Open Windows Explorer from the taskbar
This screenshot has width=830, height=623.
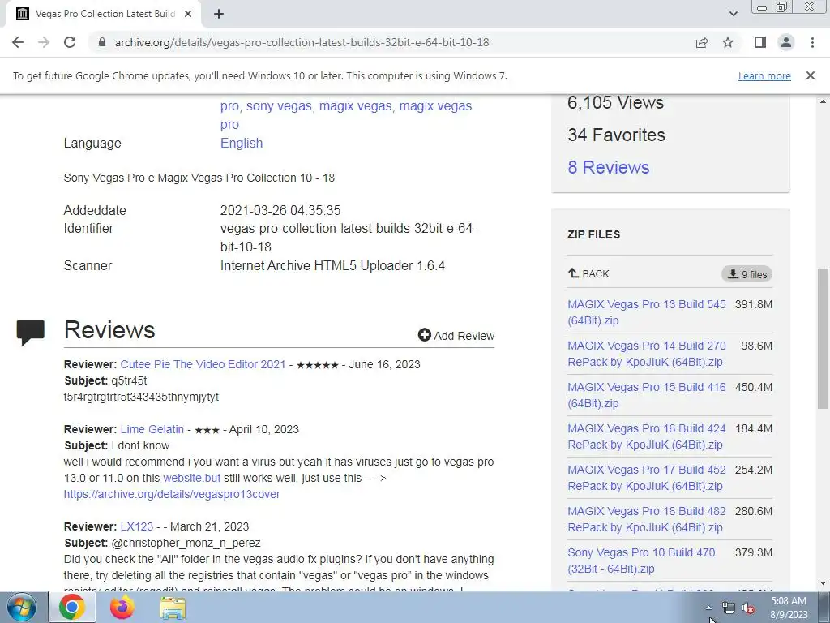point(173,608)
